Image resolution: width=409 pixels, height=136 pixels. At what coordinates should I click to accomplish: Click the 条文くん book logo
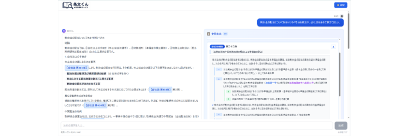tap(67, 5)
